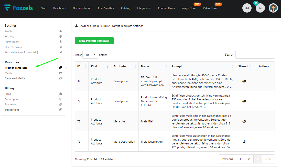Viewport: 281px width, 168px height.
Task: Open Personal Access Tokens [API] link
Action: [x=21, y=52]
